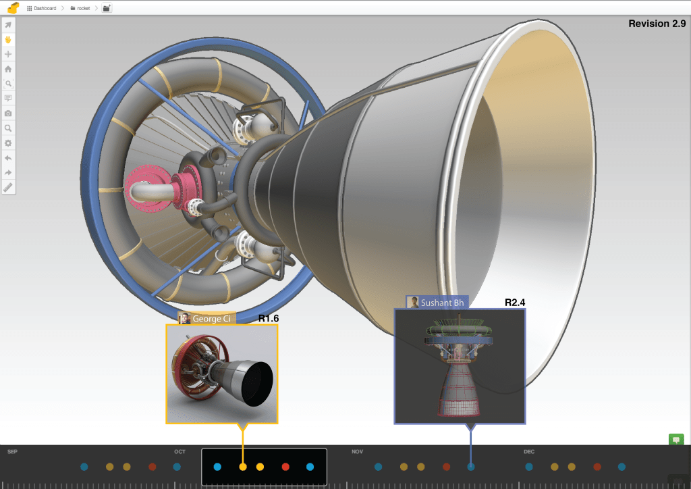Click the red dot in highlighted timeline window
This screenshot has height=489, width=691.
(285, 467)
